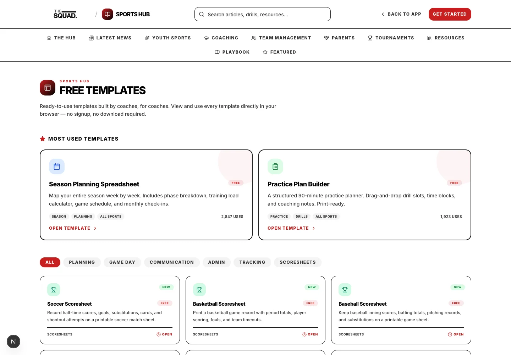Filter templates by Game Day
The image size is (511, 355).
coord(122,262)
